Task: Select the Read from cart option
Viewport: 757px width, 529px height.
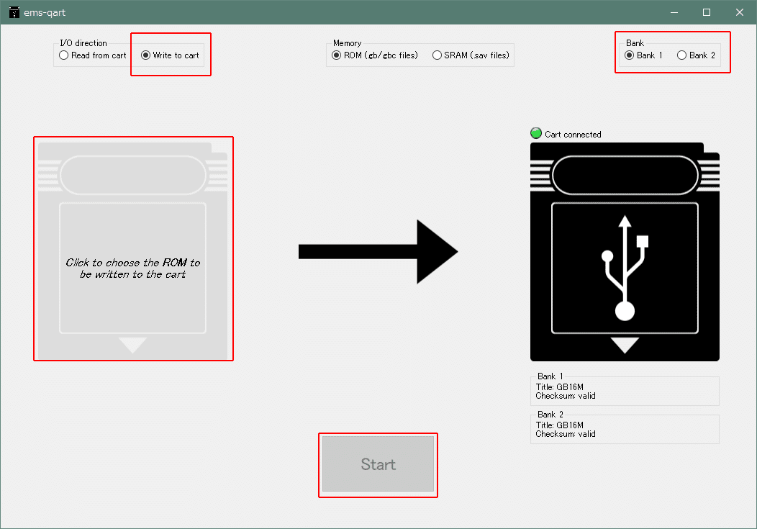Action: coord(92,55)
